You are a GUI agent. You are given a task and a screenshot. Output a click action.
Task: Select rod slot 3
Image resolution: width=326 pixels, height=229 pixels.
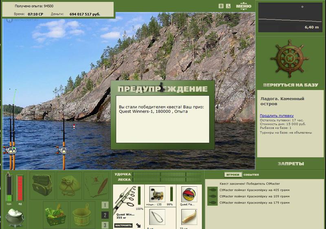click(x=105, y=225)
